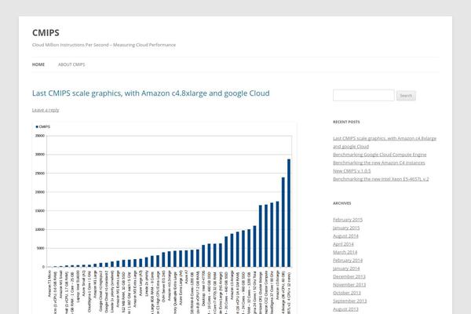This screenshot has height=314, width=471.
Task: Open the ABOUT CMIPS menu item
Action: (x=71, y=64)
